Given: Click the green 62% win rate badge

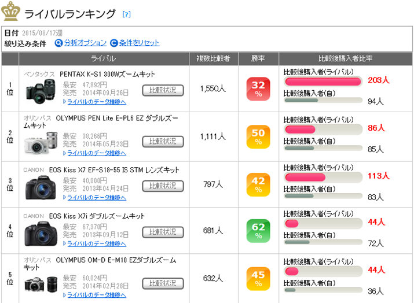Looking at the screenshot, I should (x=258, y=230).
